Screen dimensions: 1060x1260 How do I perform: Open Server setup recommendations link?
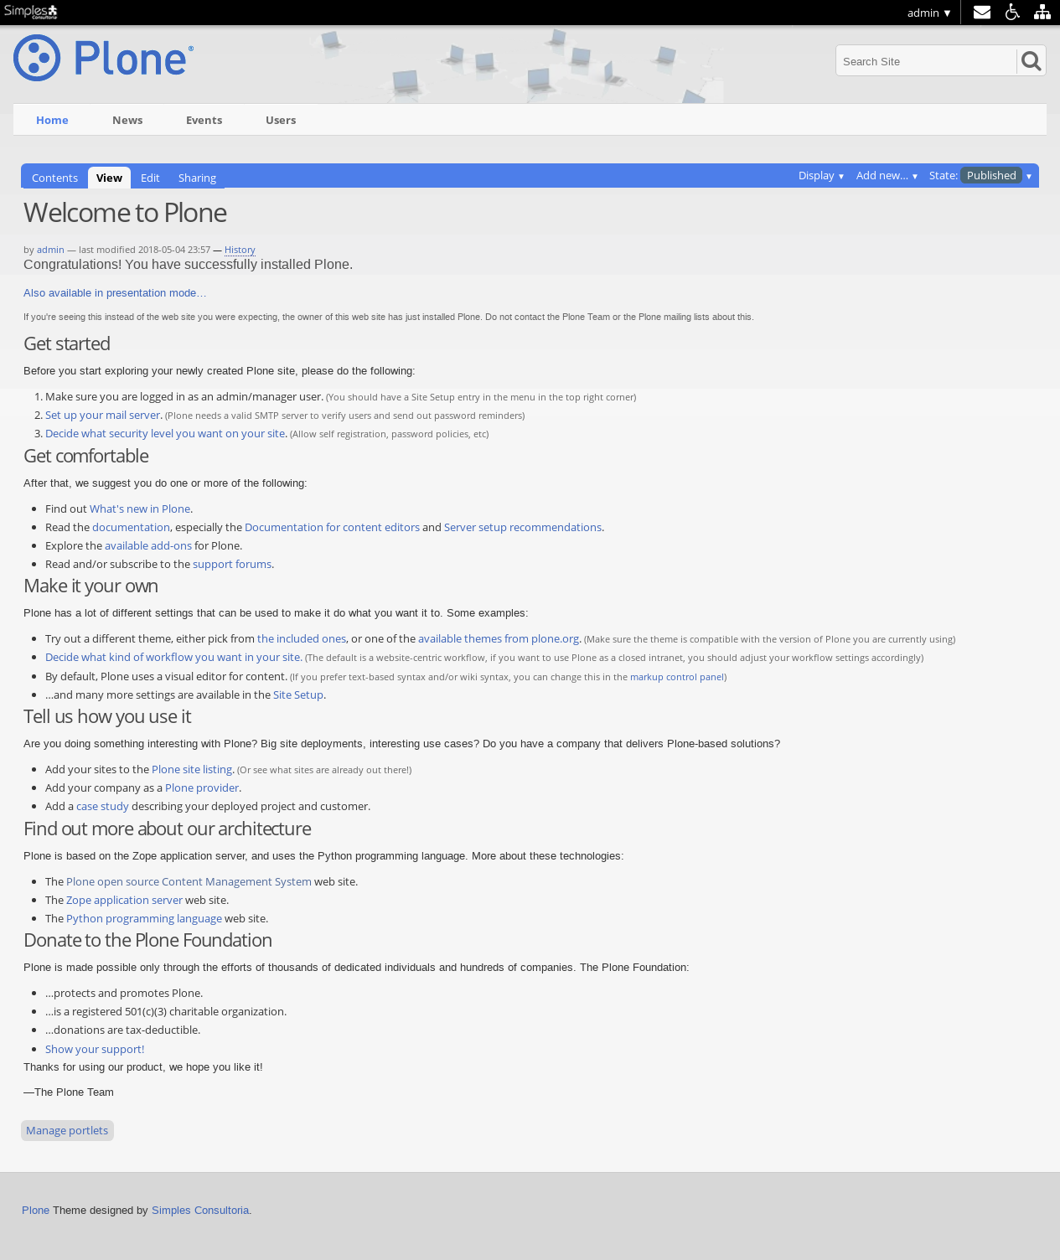[x=523, y=527]
